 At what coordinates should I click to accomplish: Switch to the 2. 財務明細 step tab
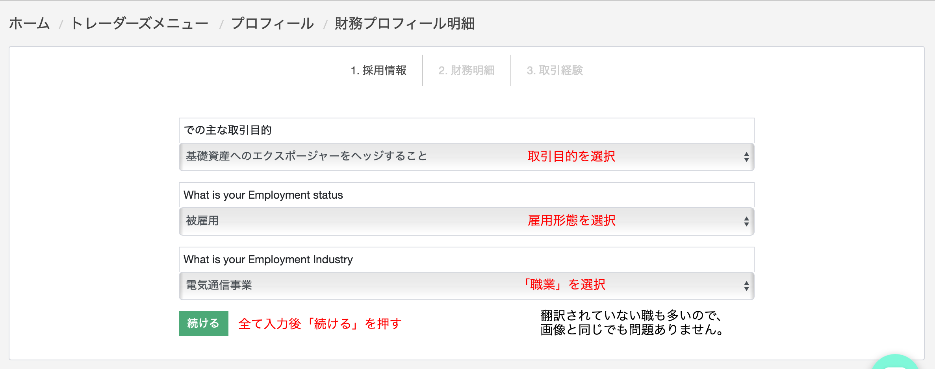point(466,70)
